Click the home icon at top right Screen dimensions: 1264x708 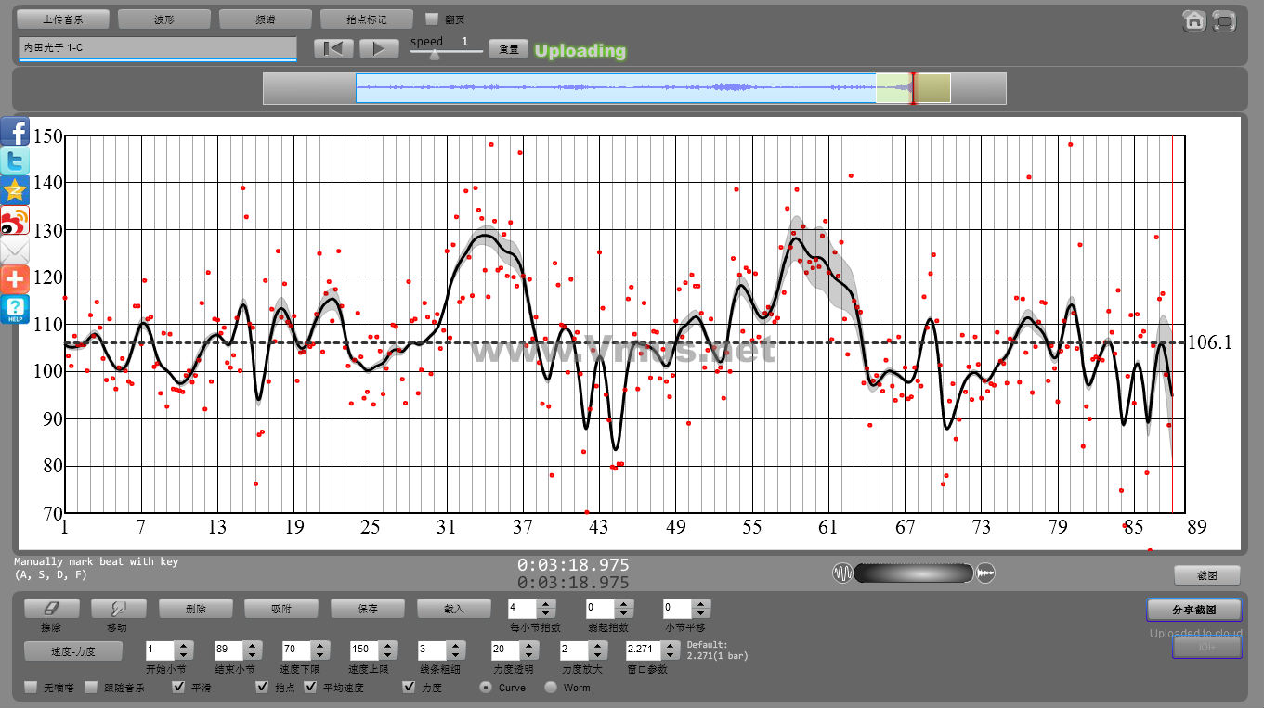pyautogui.click(x=1194, y=21)
